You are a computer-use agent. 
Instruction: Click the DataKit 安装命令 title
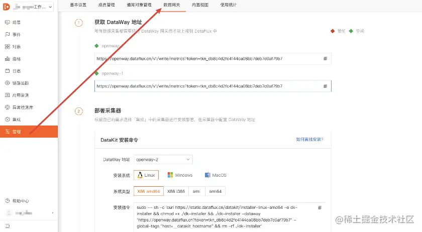click(x=119, y=140)
